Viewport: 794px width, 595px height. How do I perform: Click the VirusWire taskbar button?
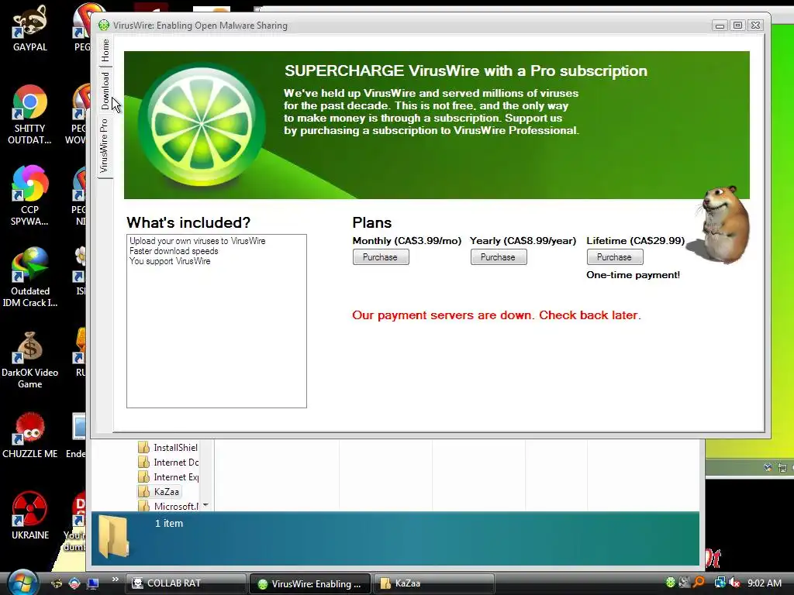point(310,583)
